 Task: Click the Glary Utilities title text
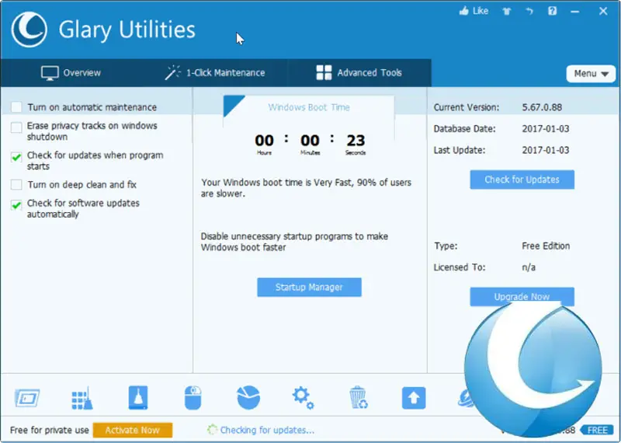pyautogui.click(x=127, y=30)
